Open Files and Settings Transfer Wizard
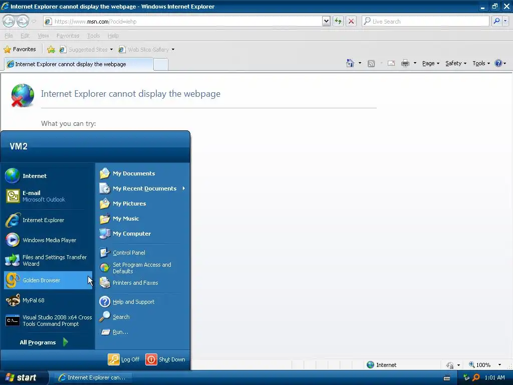 click(48, 260)
